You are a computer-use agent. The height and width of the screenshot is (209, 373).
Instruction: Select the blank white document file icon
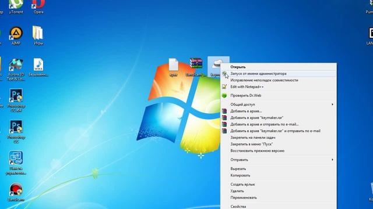tap(174, 67)
